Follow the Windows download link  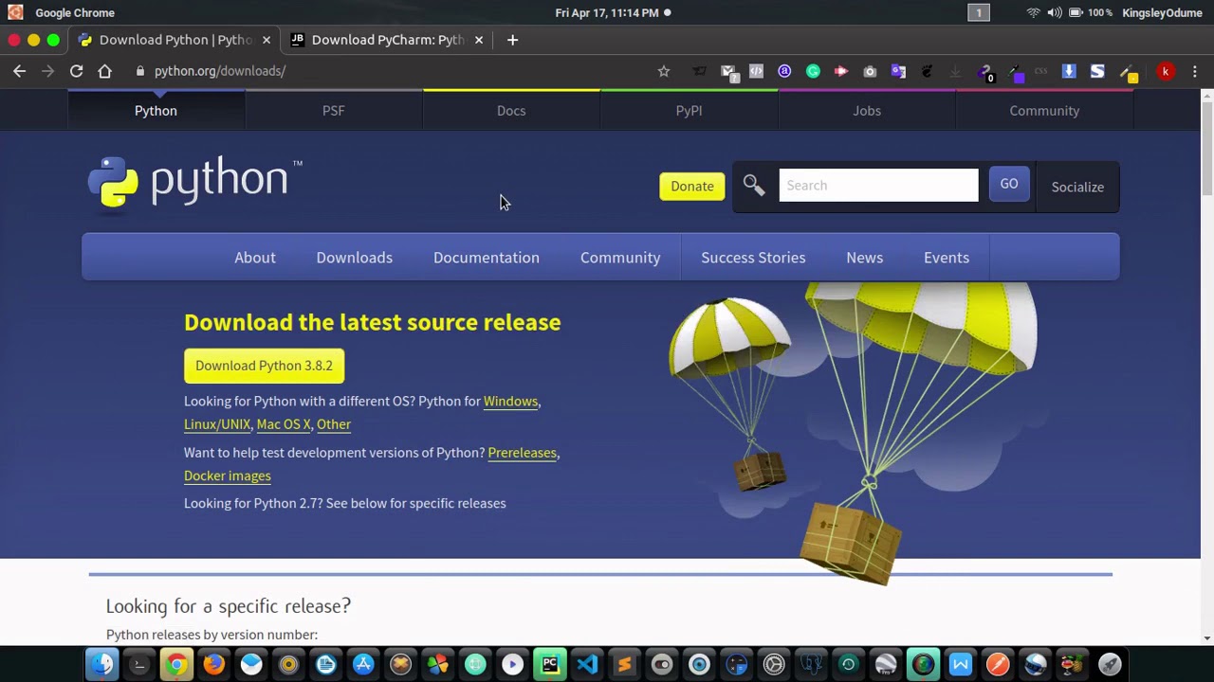tap(510, 401)
